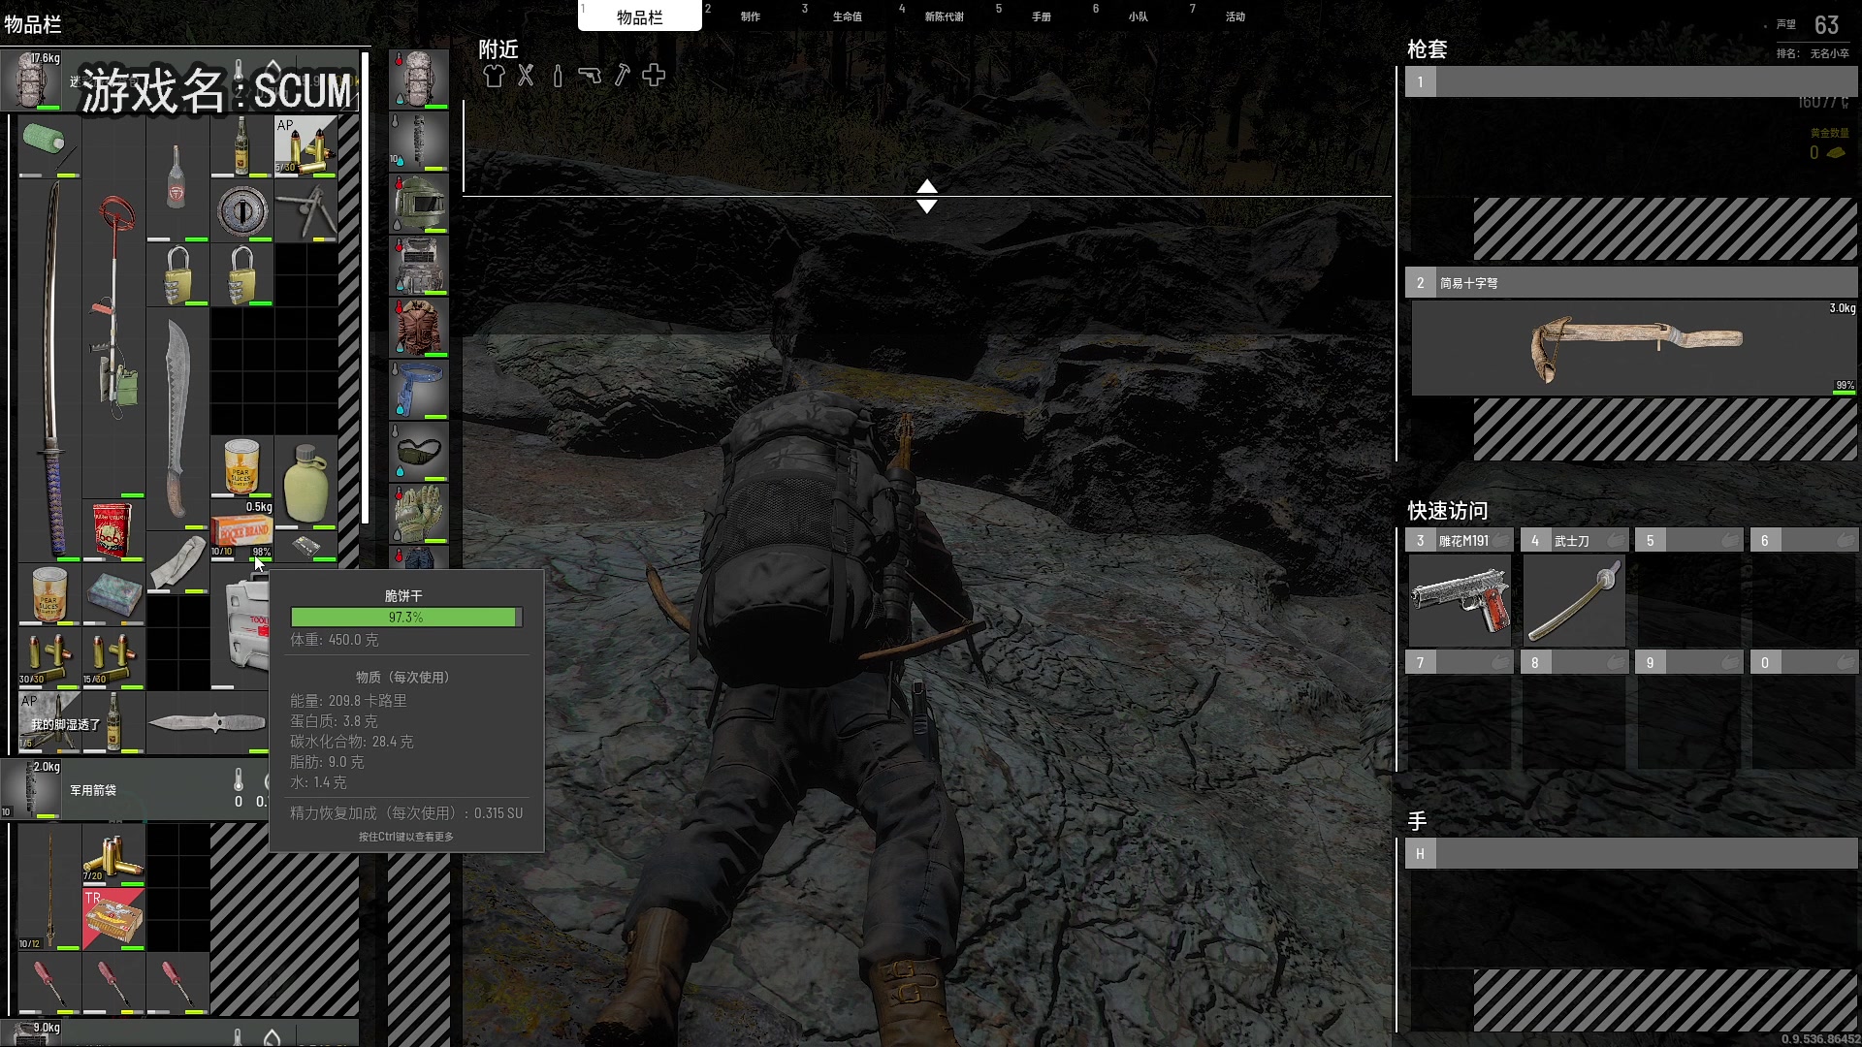Select the medical cross filter icon
Screen dimensions: 1862x1047
[654, 76]
